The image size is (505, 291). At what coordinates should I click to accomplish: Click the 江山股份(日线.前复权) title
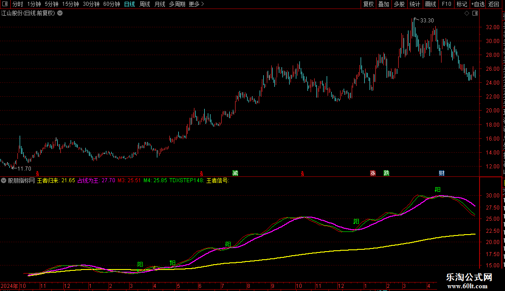[28, 13]
